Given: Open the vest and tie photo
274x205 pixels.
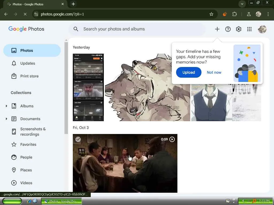Looking at the screenshot, I should point(211,103).
